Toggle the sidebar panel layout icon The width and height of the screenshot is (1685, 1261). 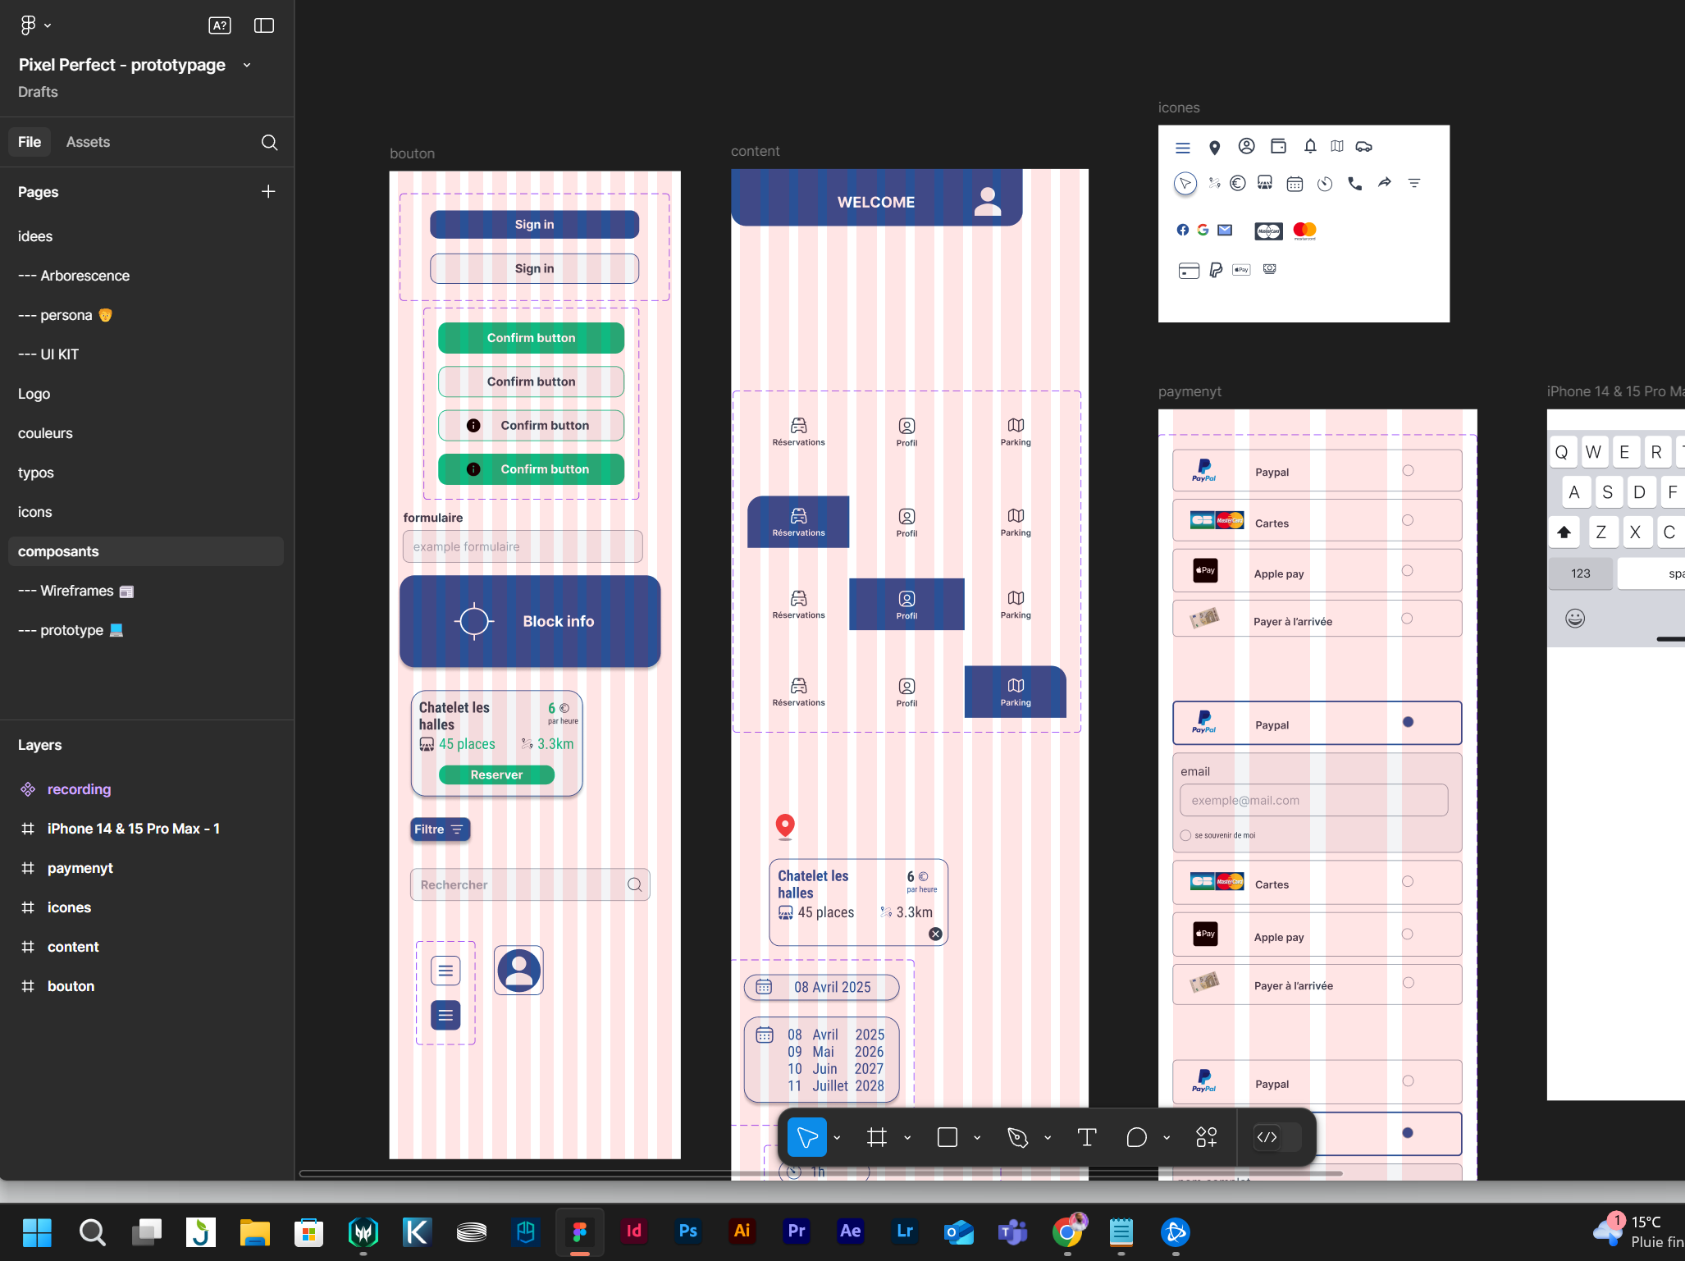click(x=264, y=25)
